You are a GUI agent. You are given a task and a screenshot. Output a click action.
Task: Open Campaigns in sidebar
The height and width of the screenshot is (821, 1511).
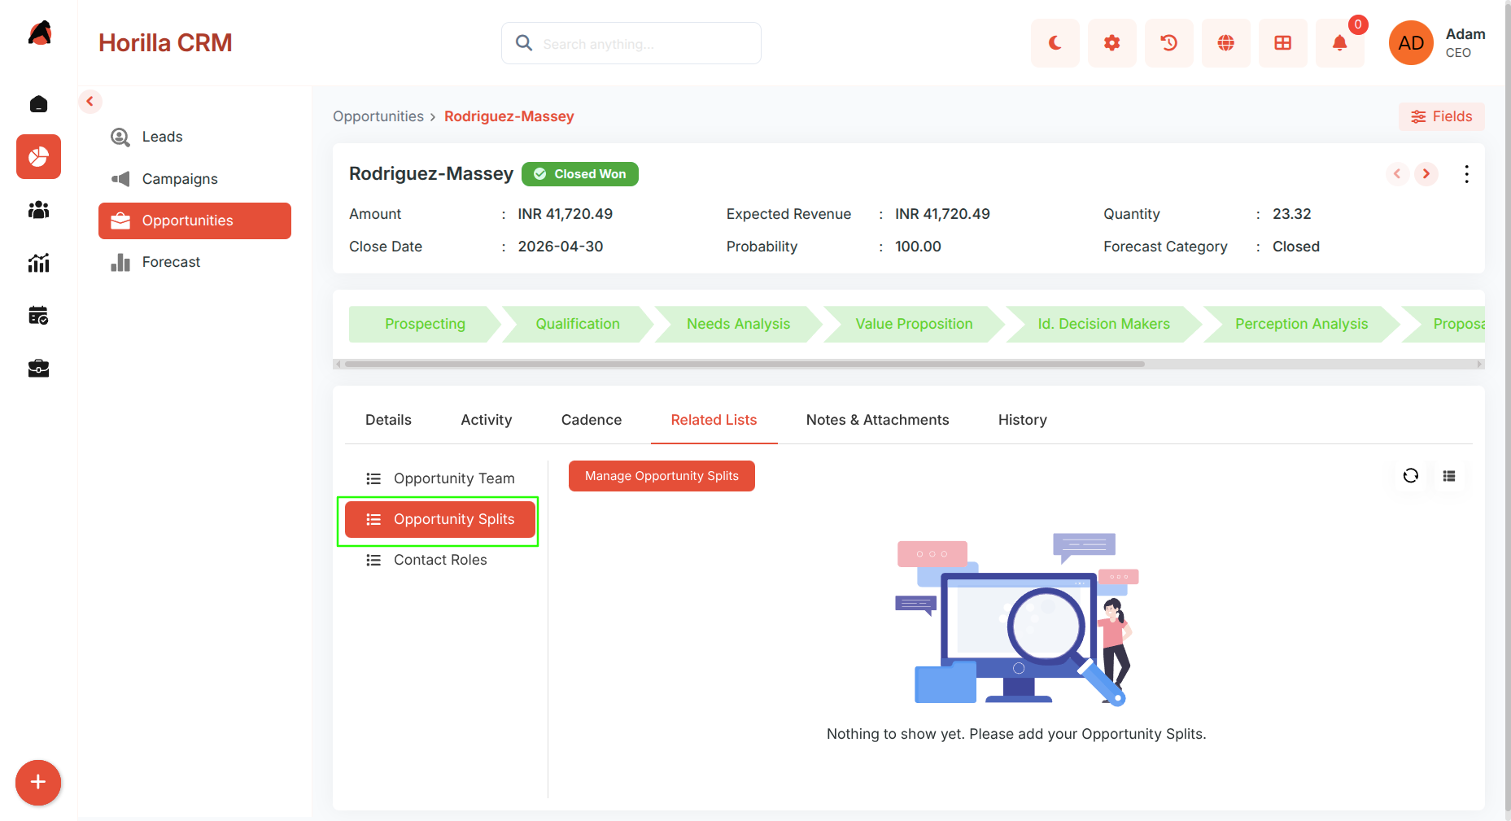click(194, 179)
